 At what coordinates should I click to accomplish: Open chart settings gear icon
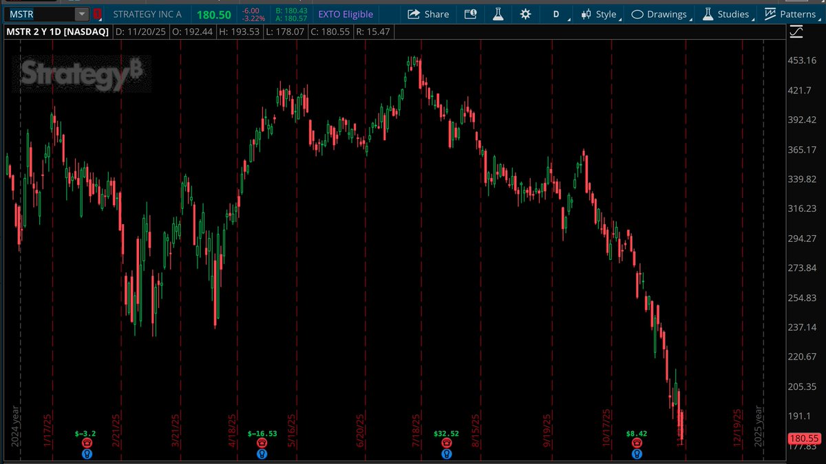tap(526, 14)
